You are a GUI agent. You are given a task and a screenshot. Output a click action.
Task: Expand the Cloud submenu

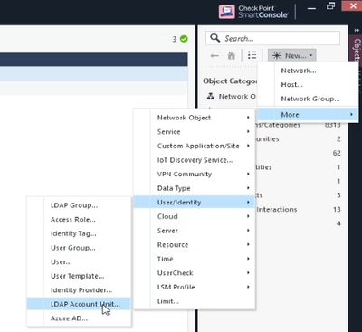tap(195, 216)
